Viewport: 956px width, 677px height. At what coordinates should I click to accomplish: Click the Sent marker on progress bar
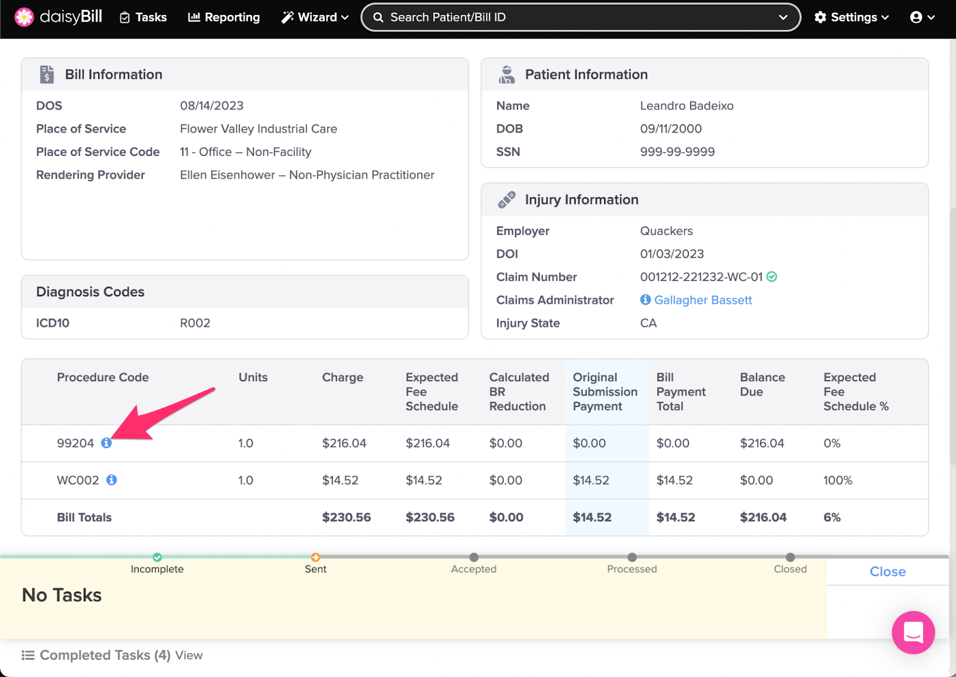coord(315,557)
